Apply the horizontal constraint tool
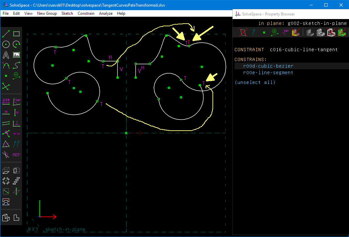The height and width of the screenshot is (237, 349). (x=6, y=112)
